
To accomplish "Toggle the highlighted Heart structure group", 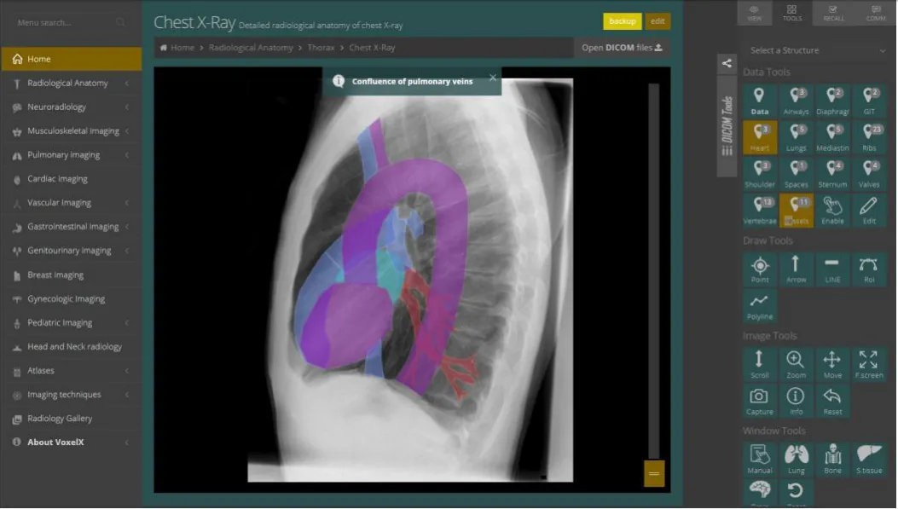I will [x=759, y=137].
